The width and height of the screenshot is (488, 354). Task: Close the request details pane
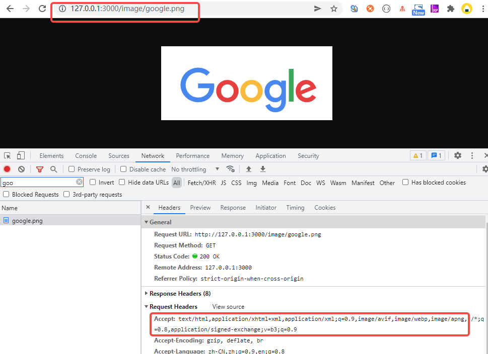click(x=148, y=207)
